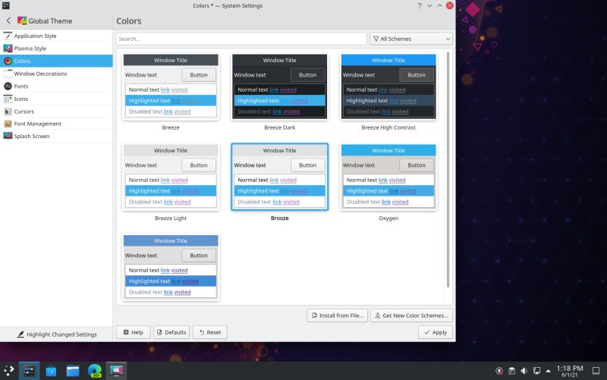Select Colors in the sidebar
Image resolution: width=607 pixels, height=380 pixels.
(56, 61)
